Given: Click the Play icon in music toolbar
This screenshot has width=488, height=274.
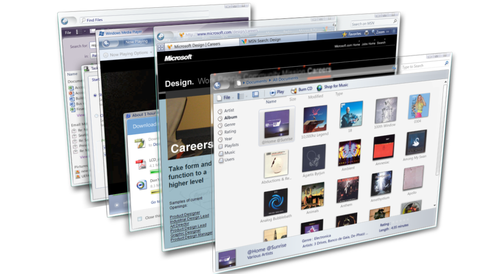Looking at the screenshot, I should (x=273, y=92).
